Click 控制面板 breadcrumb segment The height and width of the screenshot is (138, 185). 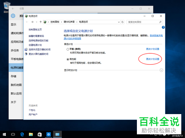(55, 22)
